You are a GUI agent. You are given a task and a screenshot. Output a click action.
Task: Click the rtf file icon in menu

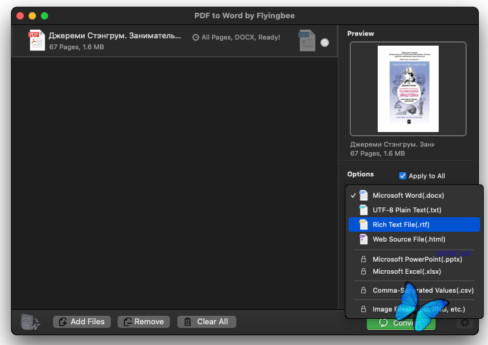363,225
